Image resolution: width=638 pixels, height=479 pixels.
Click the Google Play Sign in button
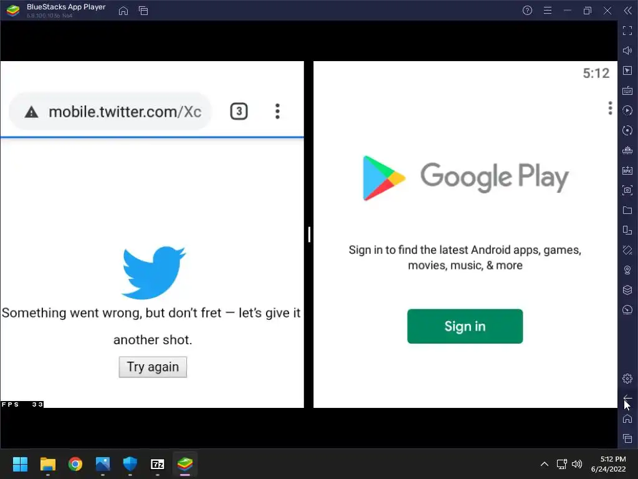tap(465, 326)
